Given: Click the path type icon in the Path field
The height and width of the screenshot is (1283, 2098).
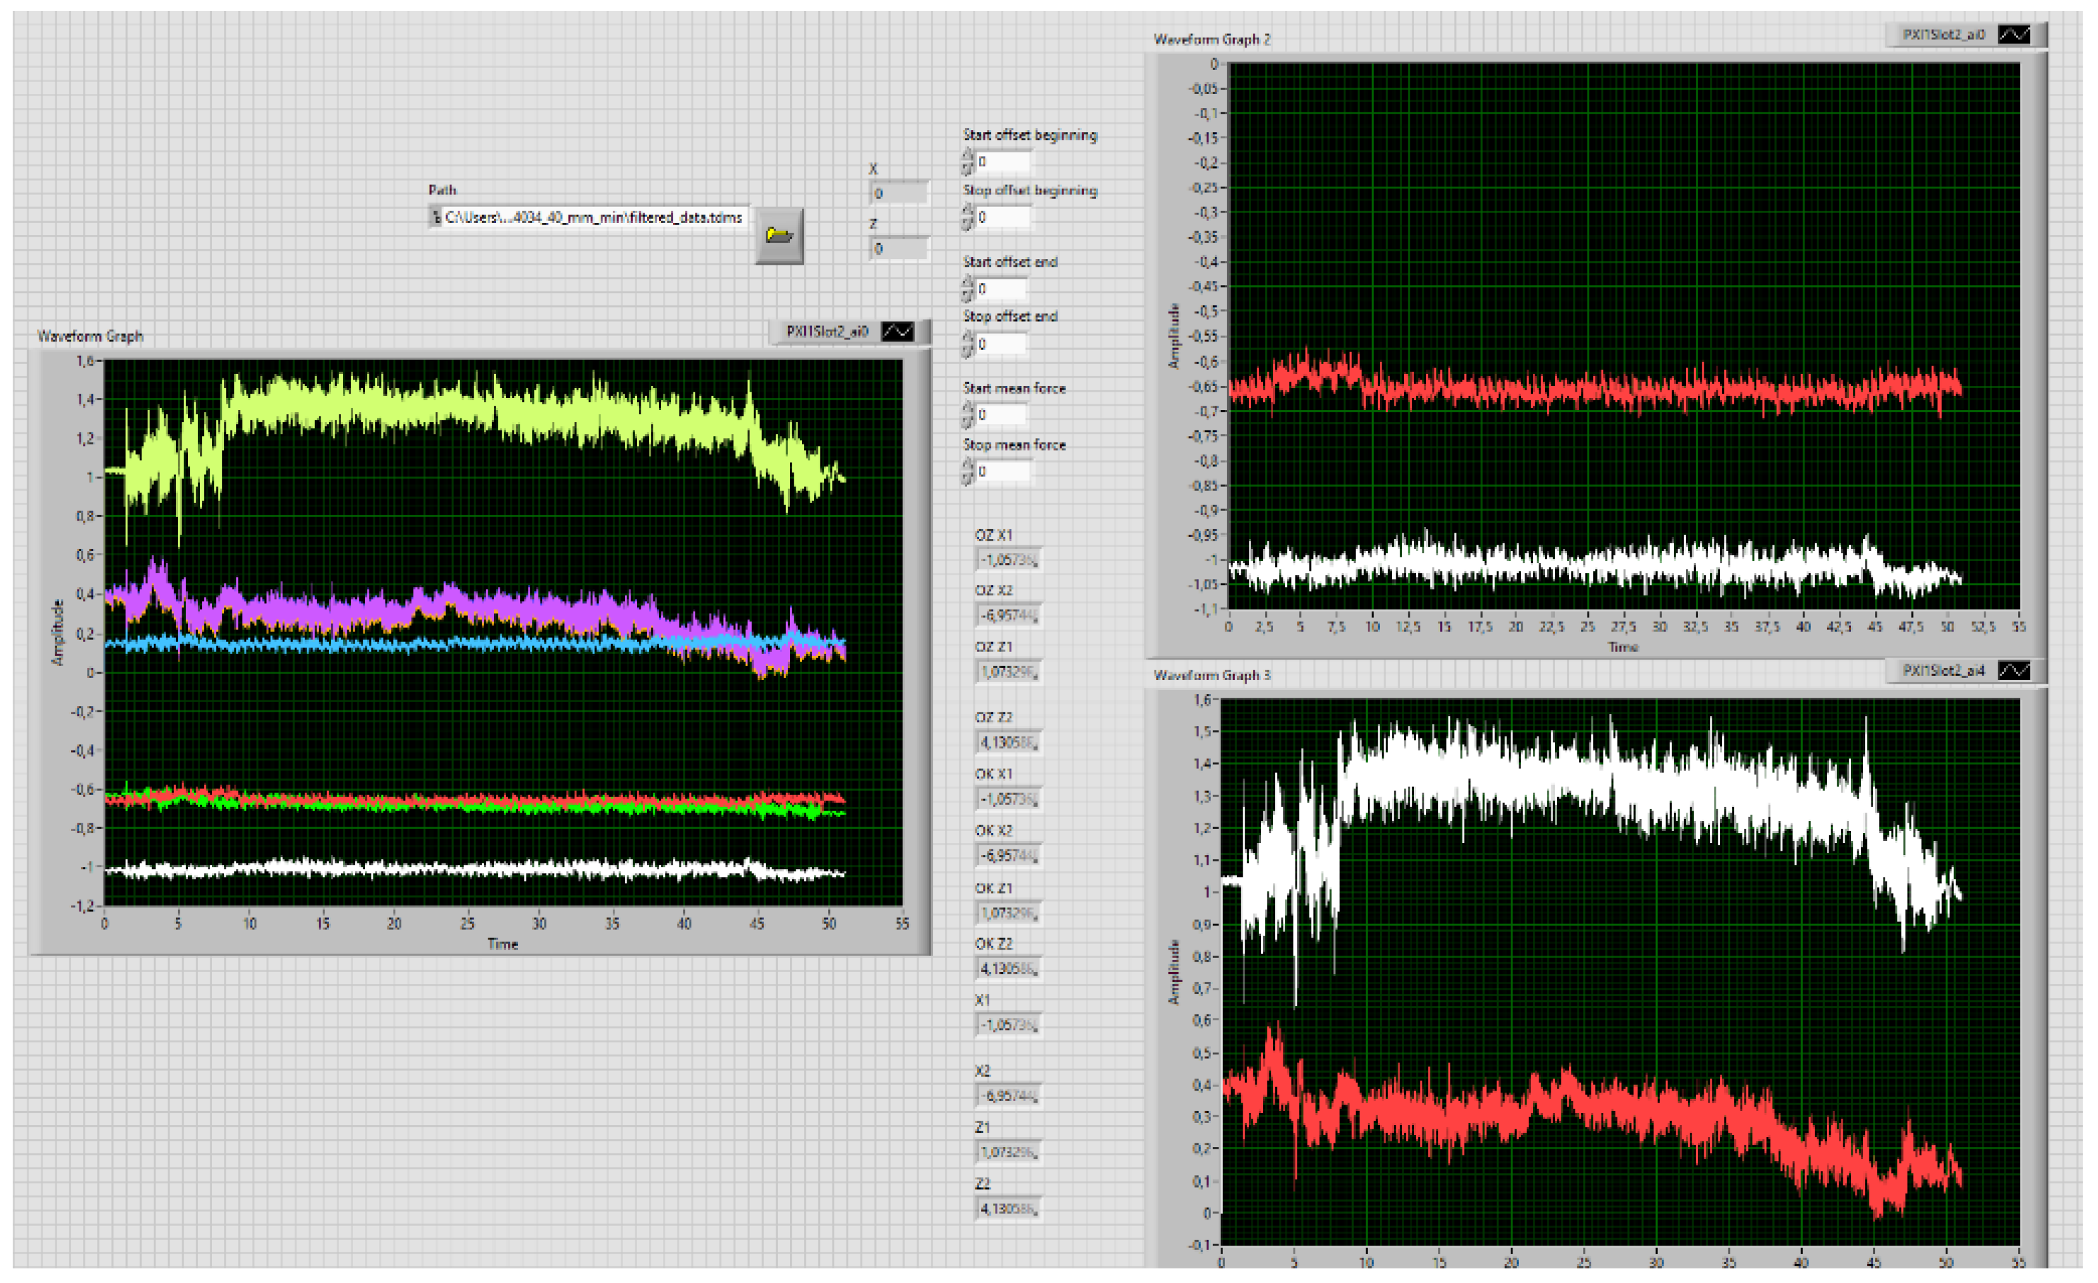Looking at the screenshot, I should (436, 217).
